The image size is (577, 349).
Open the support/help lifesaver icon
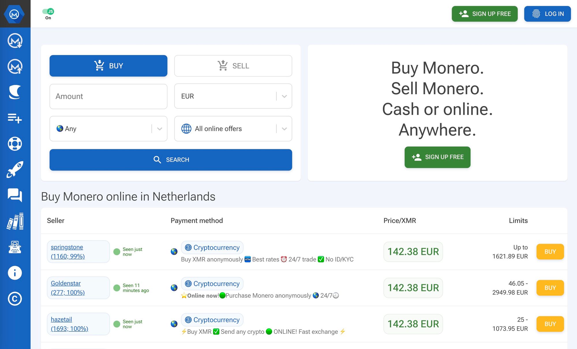click(x=15, y=143)
